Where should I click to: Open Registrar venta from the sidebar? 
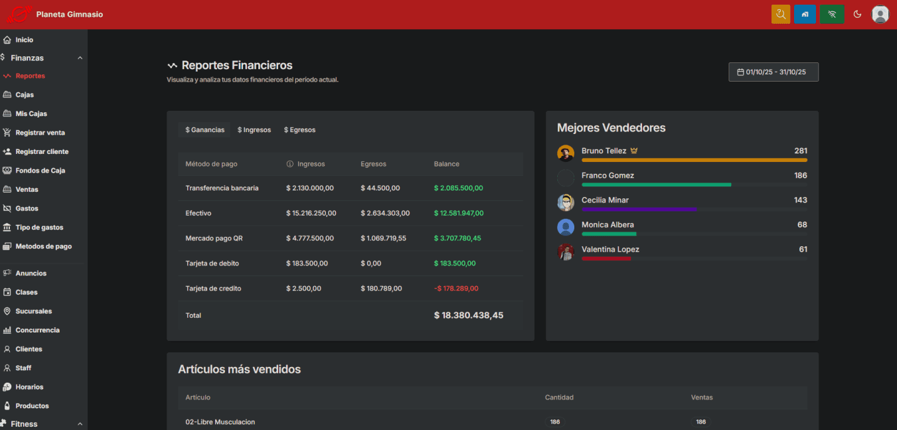[x=40, y=133]
